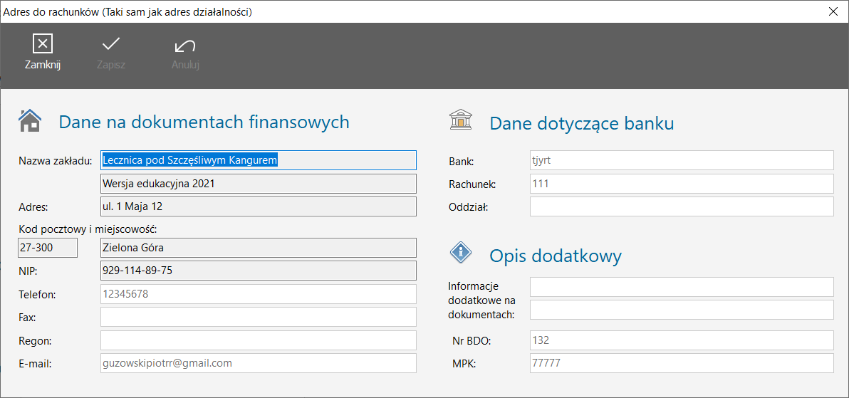The height and width of the screenshot is (398, 849).
Task: Click the Nr BDO field containing 132
Action: tap(682, 340)
